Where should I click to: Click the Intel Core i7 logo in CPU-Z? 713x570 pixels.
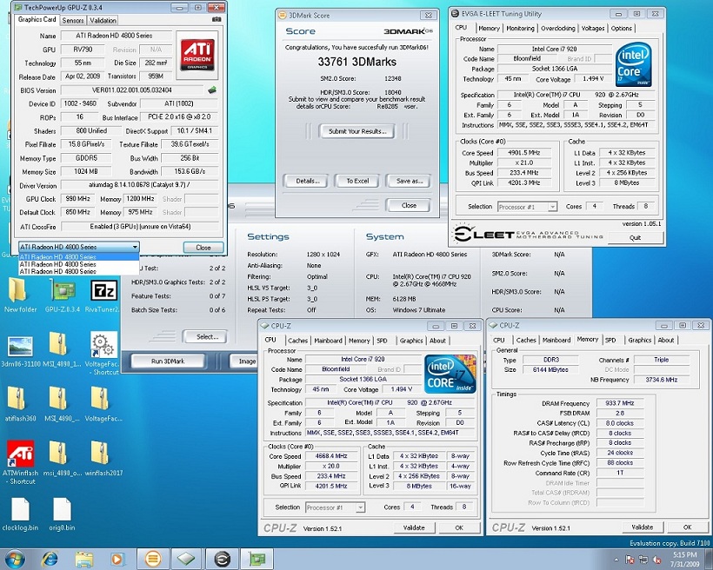450,374
